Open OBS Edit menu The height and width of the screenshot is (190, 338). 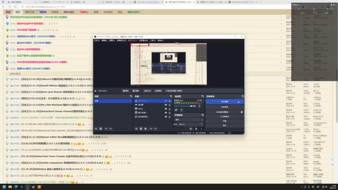point(104,40)
